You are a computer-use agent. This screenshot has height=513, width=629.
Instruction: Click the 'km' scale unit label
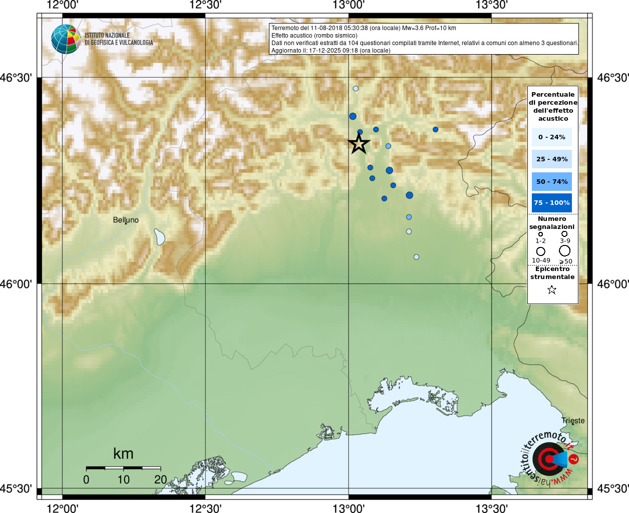[123, 454]
